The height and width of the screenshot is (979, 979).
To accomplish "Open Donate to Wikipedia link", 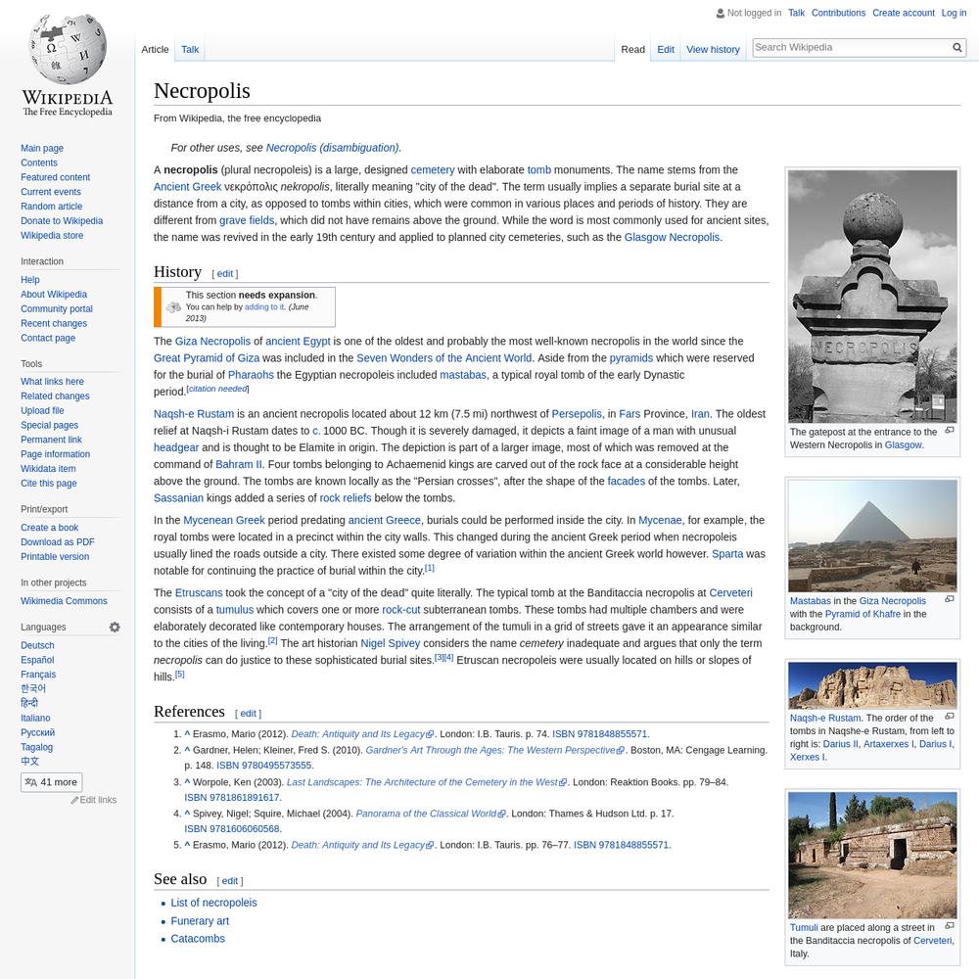I will click(62, 220).
